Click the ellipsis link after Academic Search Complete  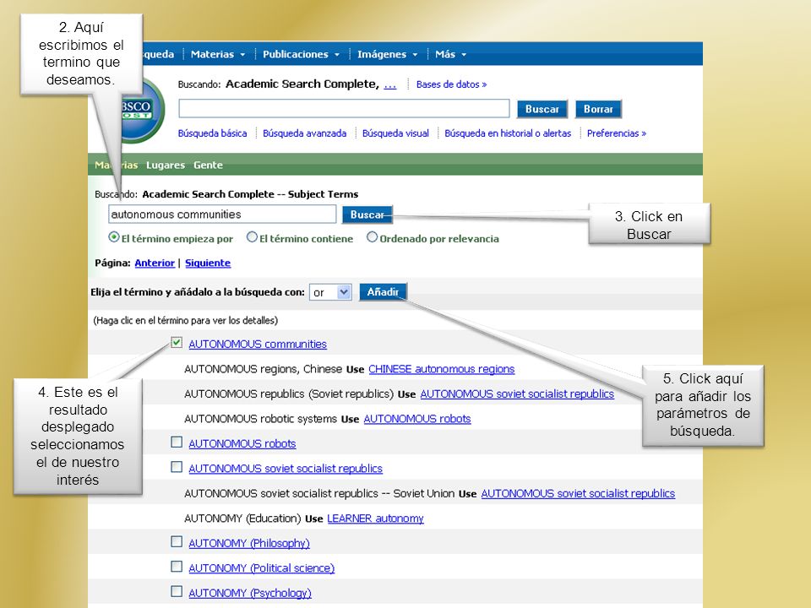tap(390, 84)
